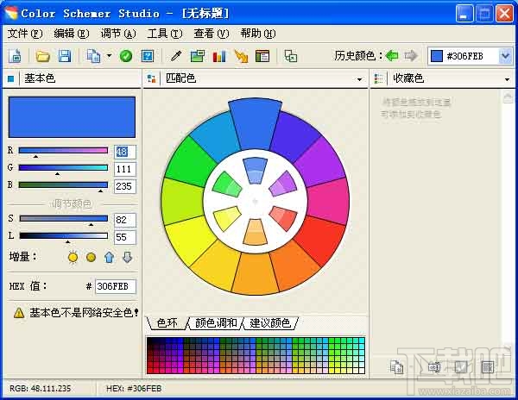Click the 收藏色 panel icon
Viewport: 518px width, 400px height.
pyautogui.click(x=378, y=78)
